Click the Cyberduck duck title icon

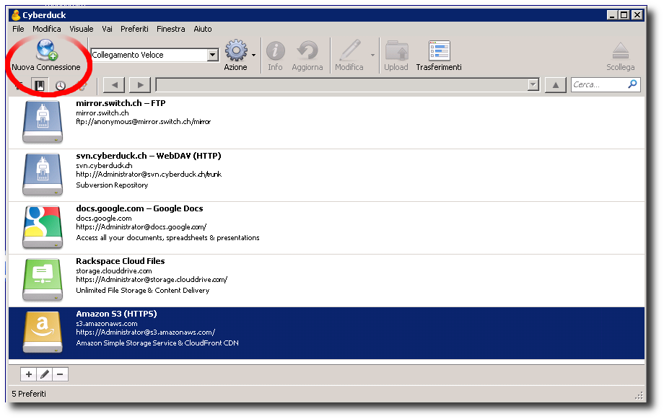[x=16, y=15]
